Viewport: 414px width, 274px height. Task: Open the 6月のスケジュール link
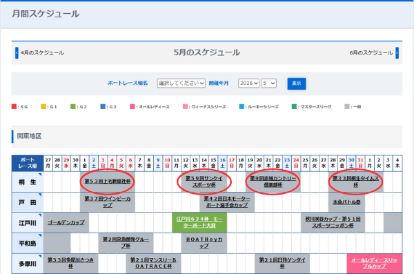coord(371,53)
